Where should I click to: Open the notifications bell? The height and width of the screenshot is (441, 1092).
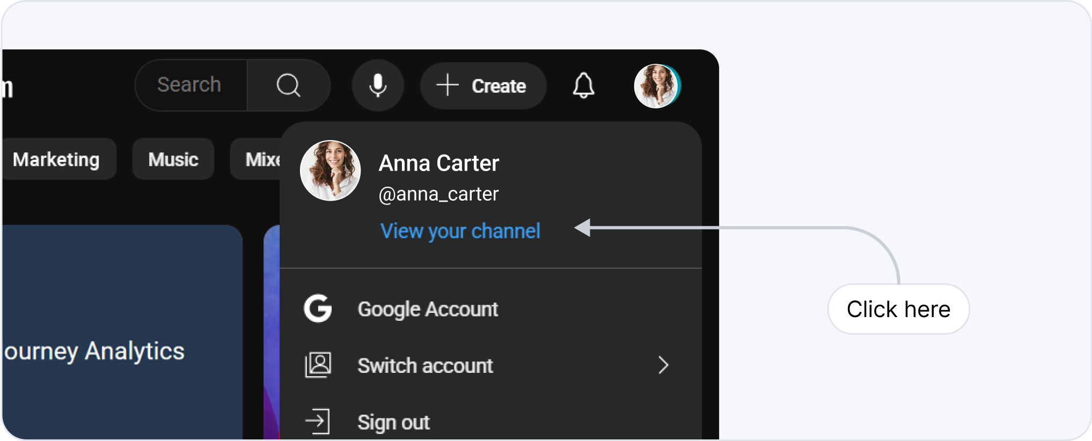(x=583, y=85)
